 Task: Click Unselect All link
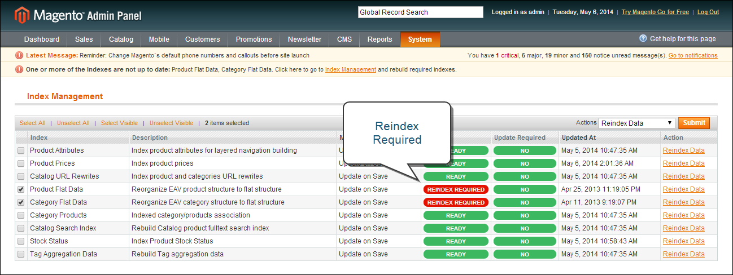coord(73,123)
